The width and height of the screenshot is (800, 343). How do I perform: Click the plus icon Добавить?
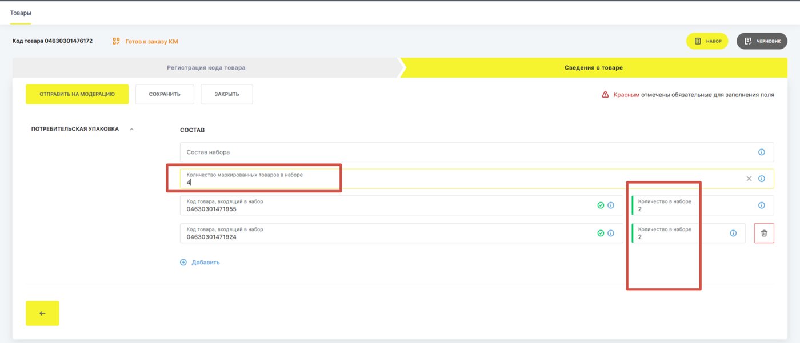pos(183,263)
